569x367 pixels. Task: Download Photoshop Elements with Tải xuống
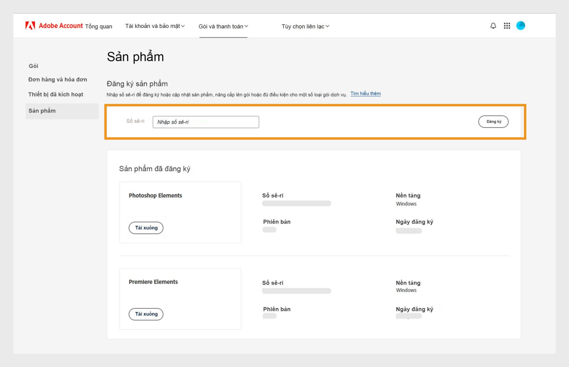coord(146,228)
